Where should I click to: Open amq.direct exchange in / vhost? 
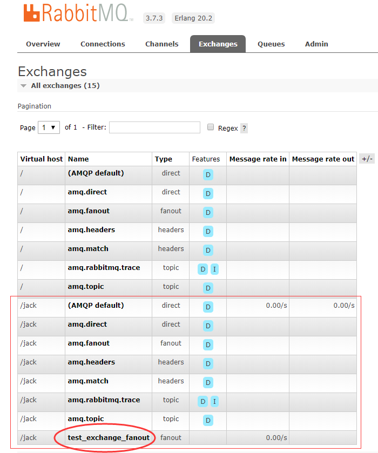point(87,192)
